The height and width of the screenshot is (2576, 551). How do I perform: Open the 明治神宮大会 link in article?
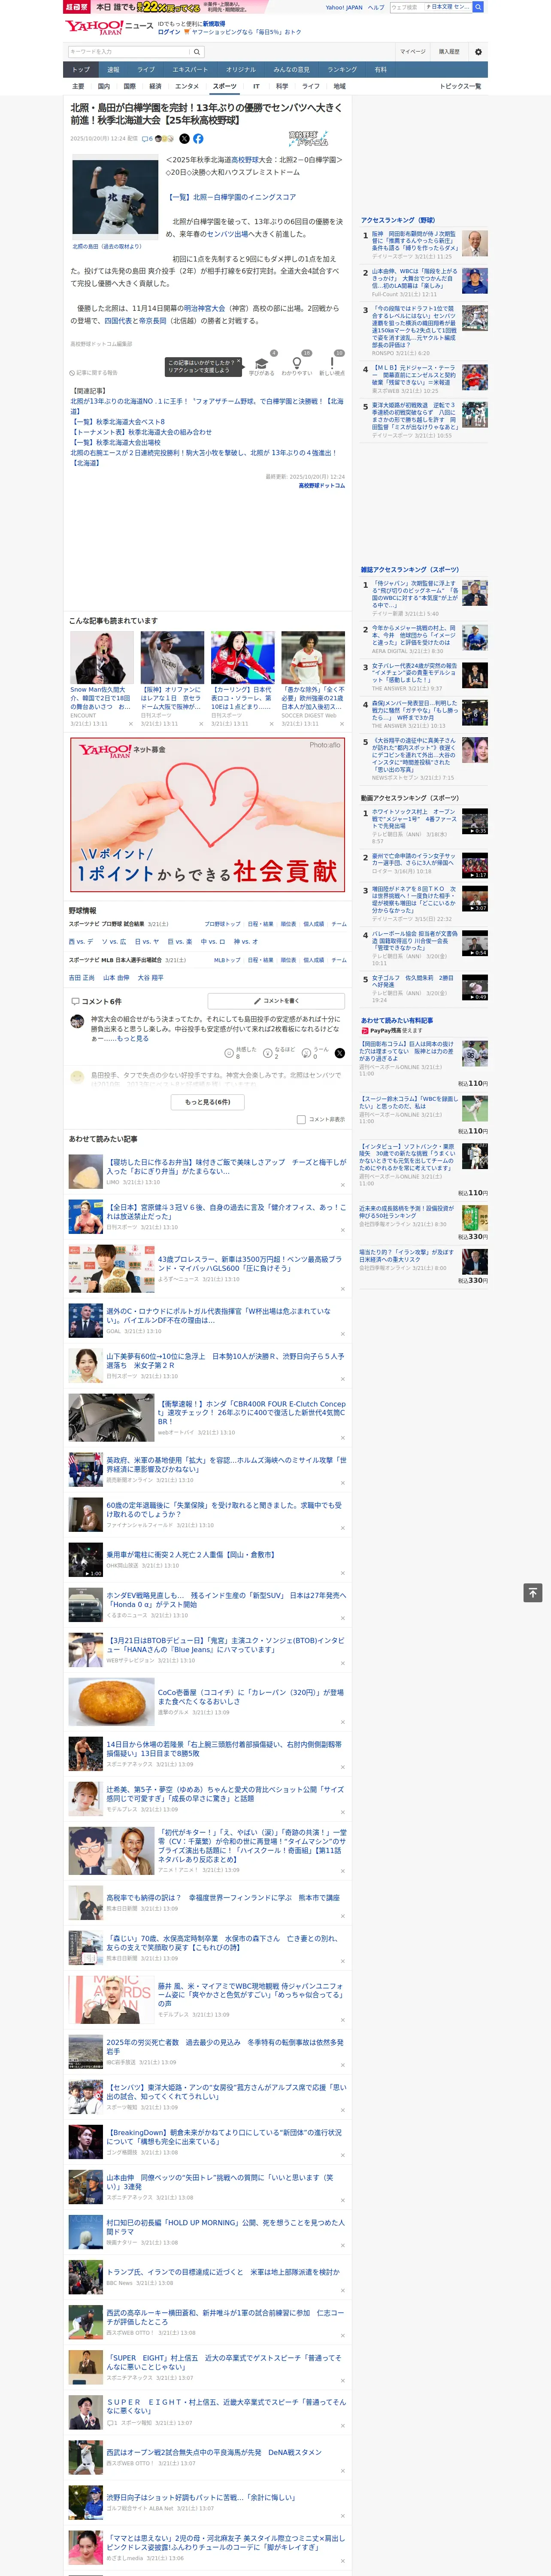pyautogui.click(x=205, y=309)
